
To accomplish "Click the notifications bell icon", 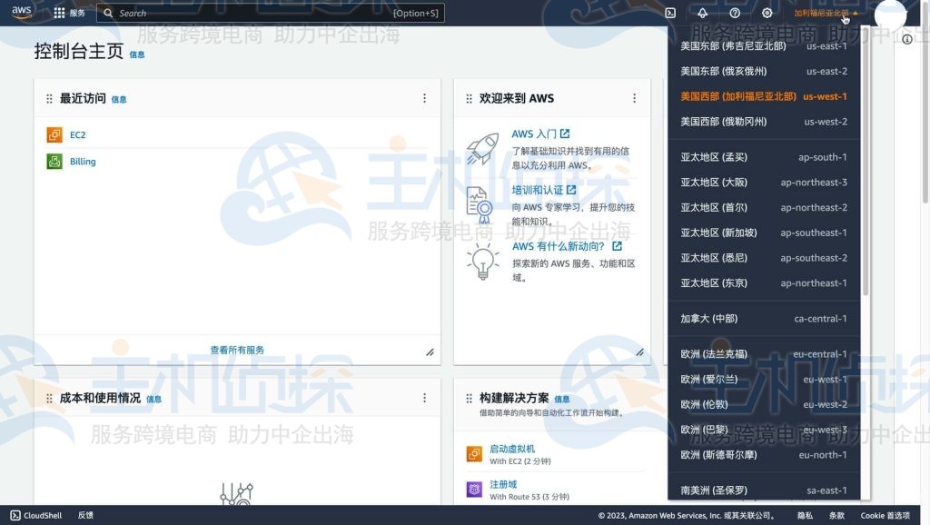I will point(702,13).
